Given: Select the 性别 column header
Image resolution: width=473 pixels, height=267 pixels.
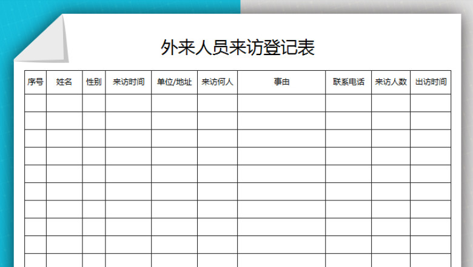Looking at the screenshot, I should tap(94, 82).
